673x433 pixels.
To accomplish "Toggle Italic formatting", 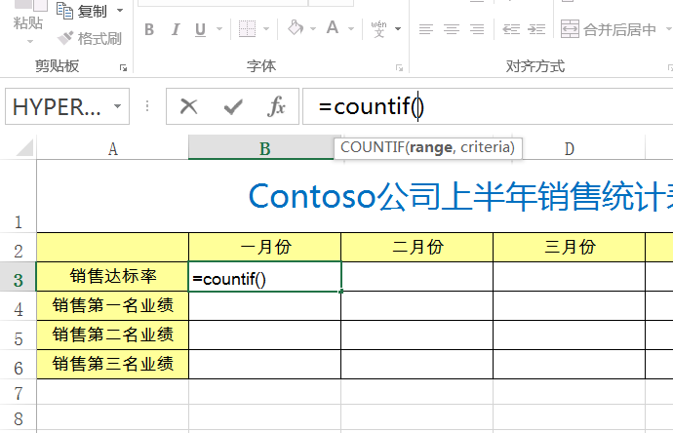I will click(176, 29).
